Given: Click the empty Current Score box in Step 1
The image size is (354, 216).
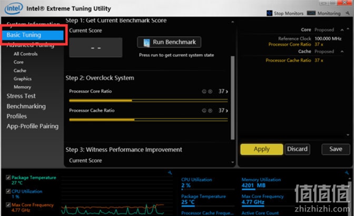Looking at the screenshot, I should pos(96,47).
